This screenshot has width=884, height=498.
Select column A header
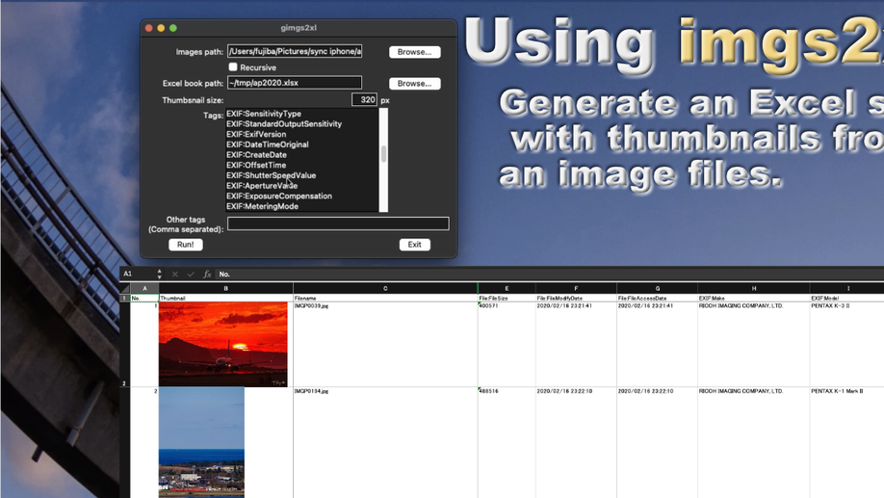(x=144, y=289)
